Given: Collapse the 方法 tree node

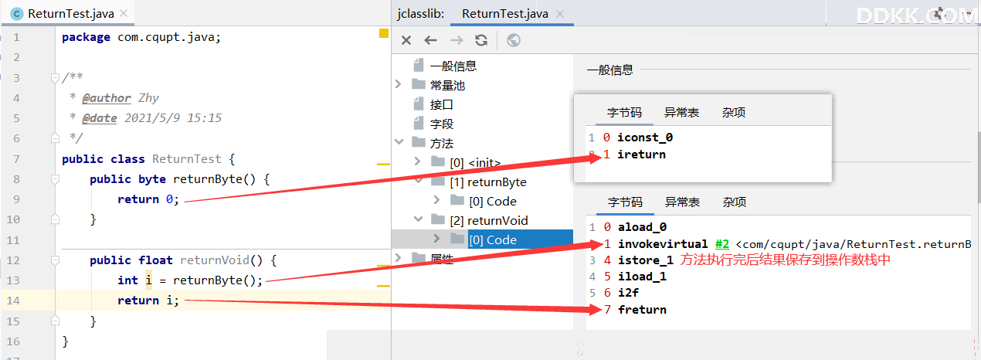Looking at the screenshot, I should click(x=399, y=142).
